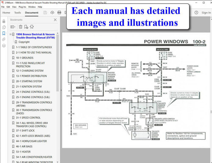The height and width of the screenshot is (163, 212).
Task: Open 44-1 Horn/Cigar Lighter bookmark
Action: coord(31,141)
